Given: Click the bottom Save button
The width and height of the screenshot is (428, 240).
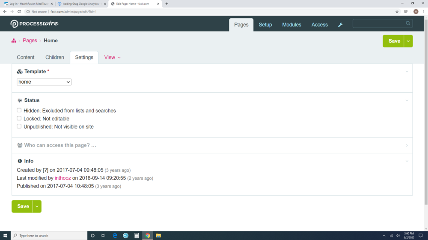Looking at the screenshot, I should 23,206.
